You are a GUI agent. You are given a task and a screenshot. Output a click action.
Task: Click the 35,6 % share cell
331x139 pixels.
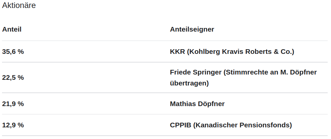[13, 52]
